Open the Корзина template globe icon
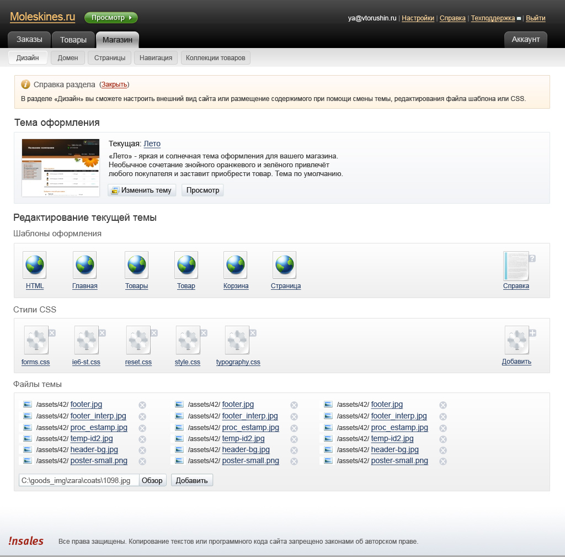Screen dimensions: 565x557 236,265
